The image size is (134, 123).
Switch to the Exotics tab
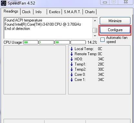[x=55, y=12]
